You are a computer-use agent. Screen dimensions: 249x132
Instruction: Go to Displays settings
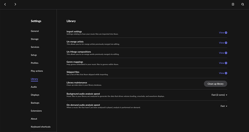[x=35, y=95]
